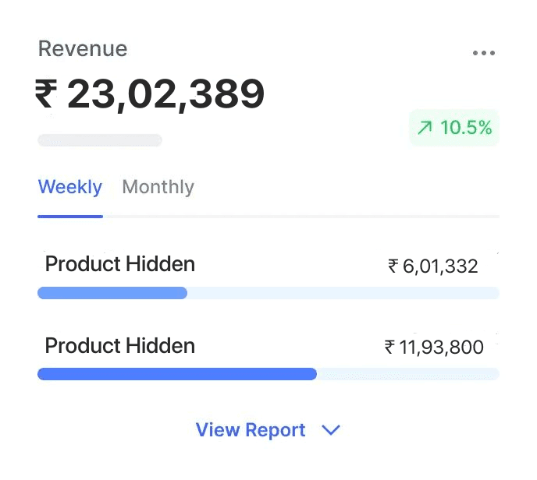
Task: Click the unfilled track of the ₹6,01,332 bar
Action: [343, 293]
